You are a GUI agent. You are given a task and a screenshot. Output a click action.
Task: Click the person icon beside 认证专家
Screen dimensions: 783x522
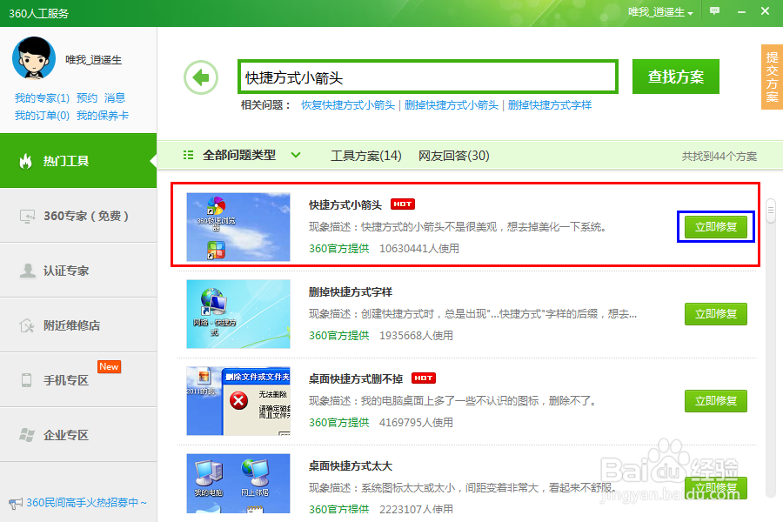(x=28, y=271)
